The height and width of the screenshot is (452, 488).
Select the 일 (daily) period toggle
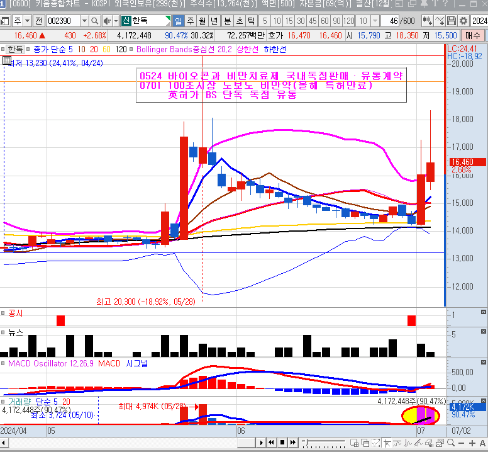[179, 21]
